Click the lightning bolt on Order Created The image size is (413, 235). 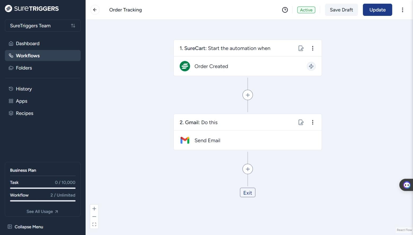click(x=311, y=66)
